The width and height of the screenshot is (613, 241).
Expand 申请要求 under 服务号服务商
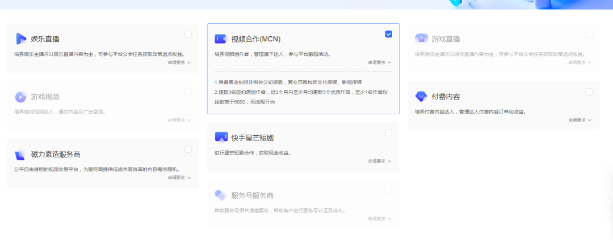pyautogui.click(x=380, y=219)
